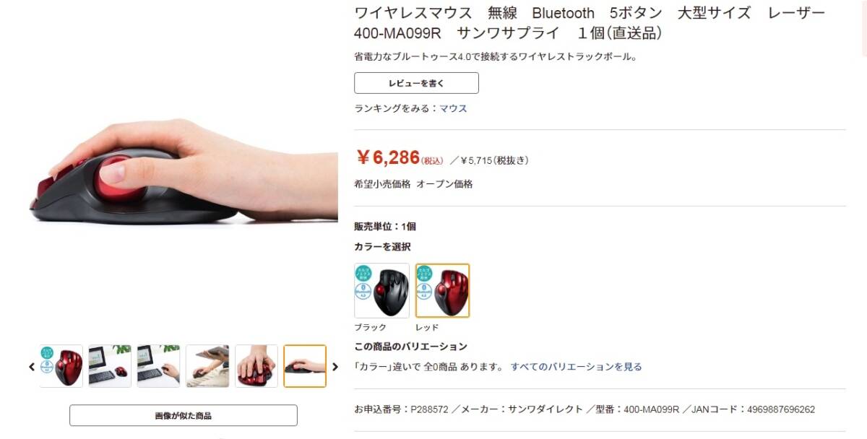Open the thumbnail of a person holding a tablet
Screen dimensions: 867x439
207,366
